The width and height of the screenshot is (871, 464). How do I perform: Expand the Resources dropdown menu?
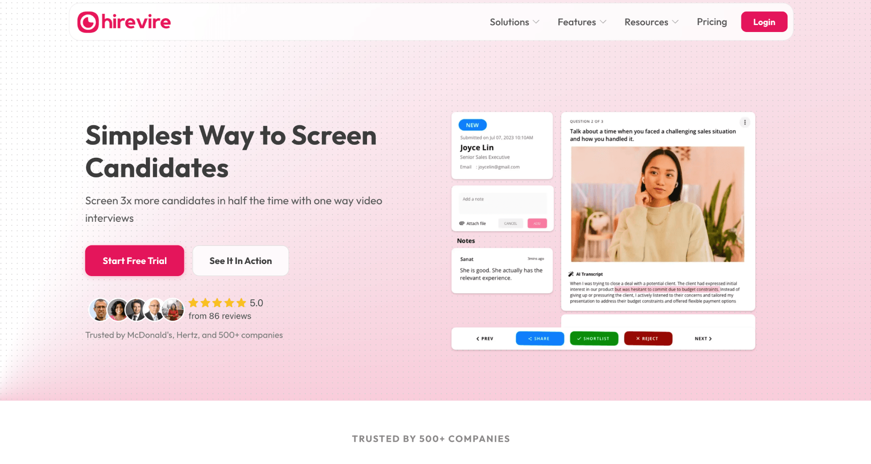click(651, 22)
